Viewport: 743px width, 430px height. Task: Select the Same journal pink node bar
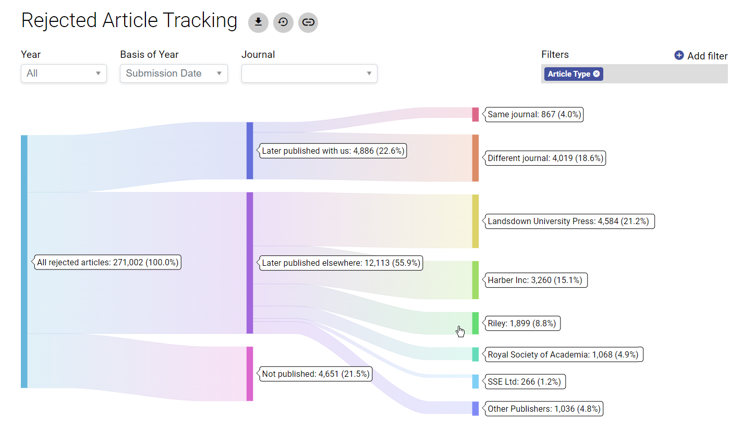pyautogui.click(x=475, y=114)
